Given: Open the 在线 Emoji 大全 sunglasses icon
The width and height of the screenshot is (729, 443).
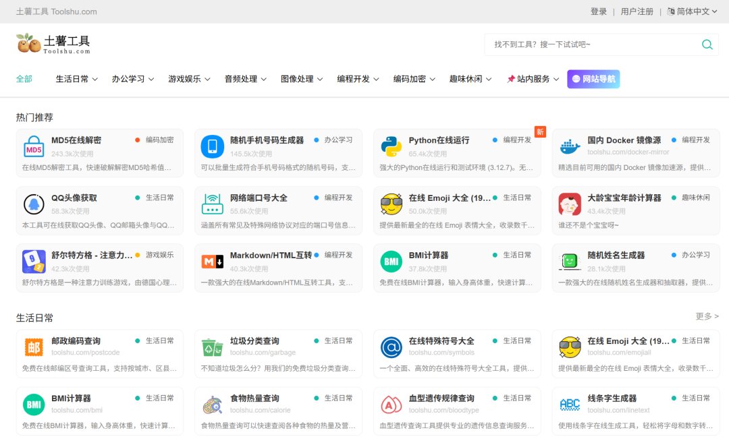Looking at the screenshot, I should coord(391,204).
